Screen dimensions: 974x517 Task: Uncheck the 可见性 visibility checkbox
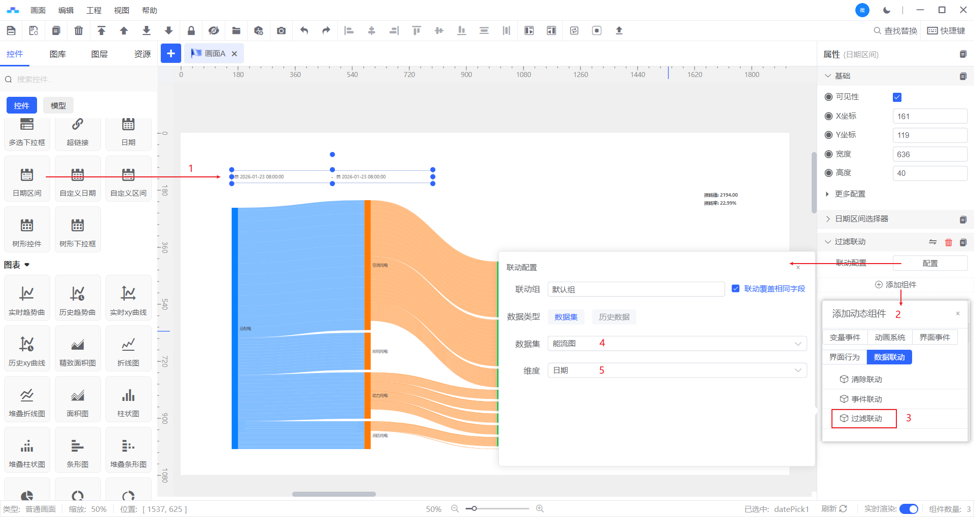(897, 97)
